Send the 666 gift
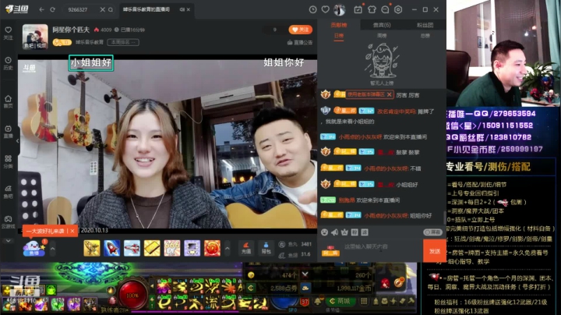This screenshot has height=315, width=561. click(x=172, y=248)
